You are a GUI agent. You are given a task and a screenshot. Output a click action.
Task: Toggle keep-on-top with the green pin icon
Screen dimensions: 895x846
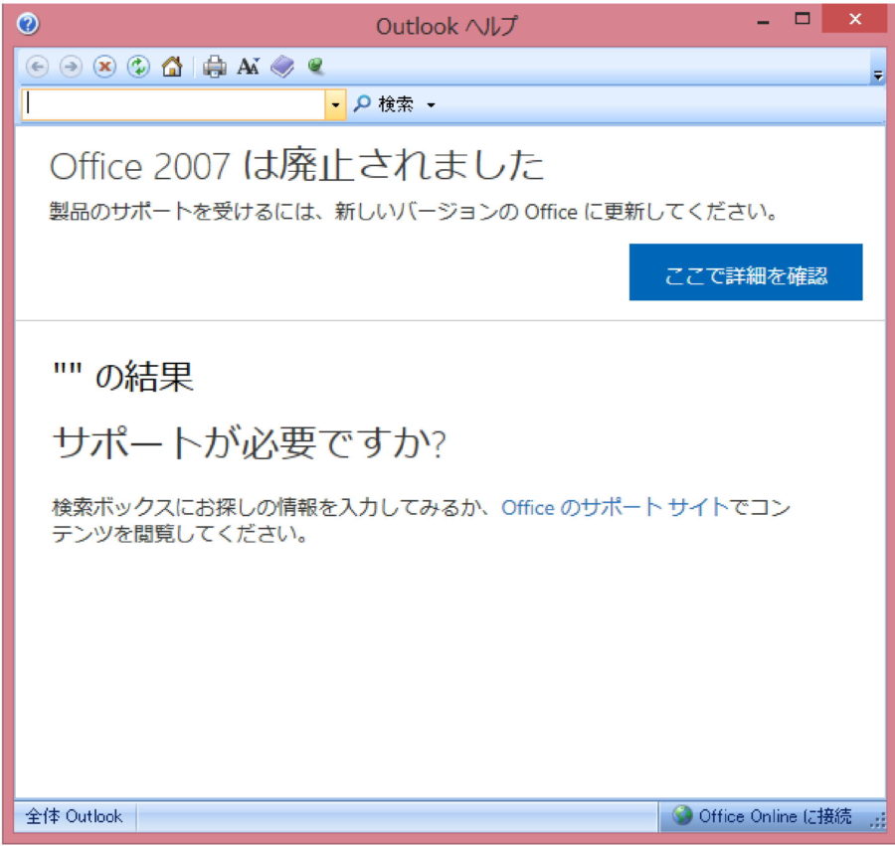click(x=315, y=66)
